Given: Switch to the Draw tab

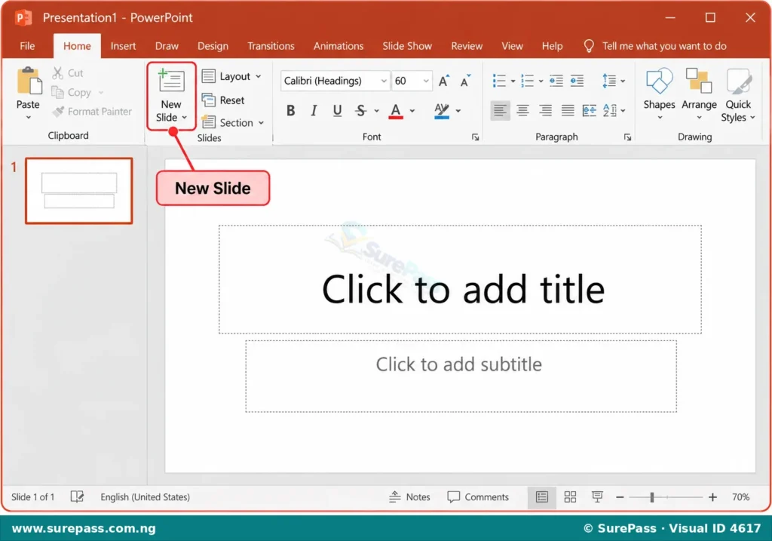Looking at the screenshot, I should click(x=167, y=46).
